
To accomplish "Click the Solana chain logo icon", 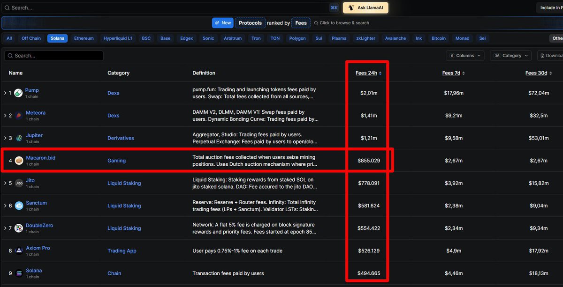I will click(19, 273).
